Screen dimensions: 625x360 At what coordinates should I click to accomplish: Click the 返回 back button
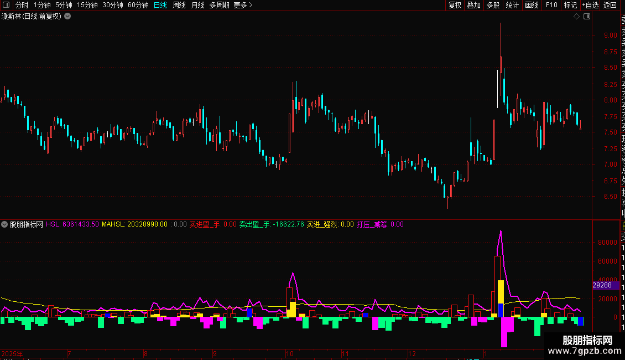[610, 5]
